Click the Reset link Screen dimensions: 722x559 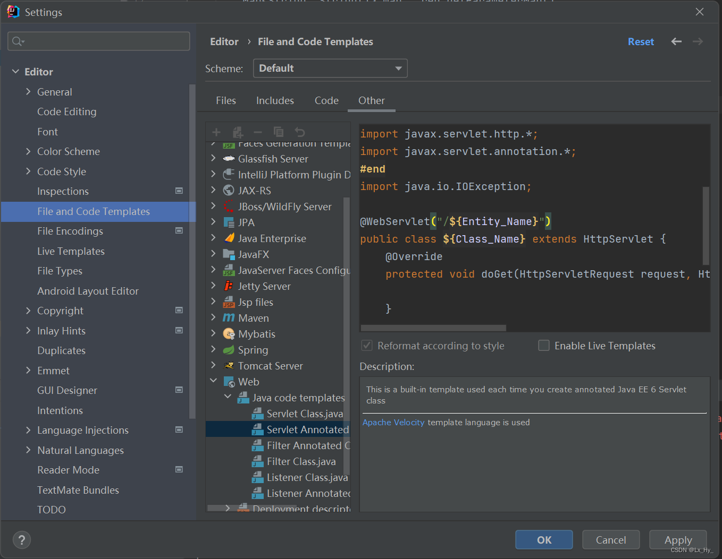[x=640, y=41]
